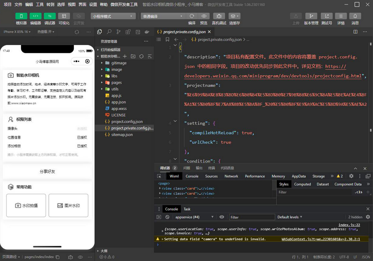Open DevTools settings gear icon
This screenshot has height=261, width=373.
coord(351,176)
